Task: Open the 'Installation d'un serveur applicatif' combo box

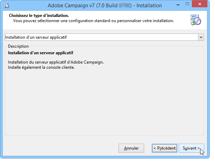Action: (x=104, y=37)
